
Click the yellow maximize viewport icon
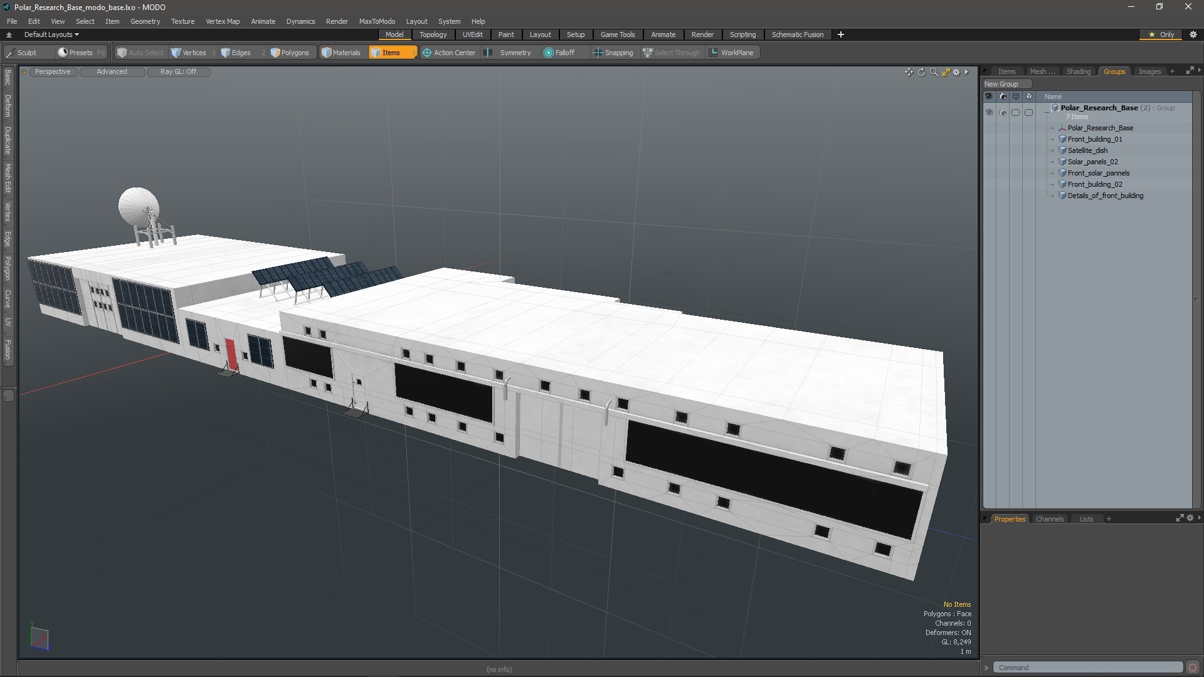pos(946,72)
